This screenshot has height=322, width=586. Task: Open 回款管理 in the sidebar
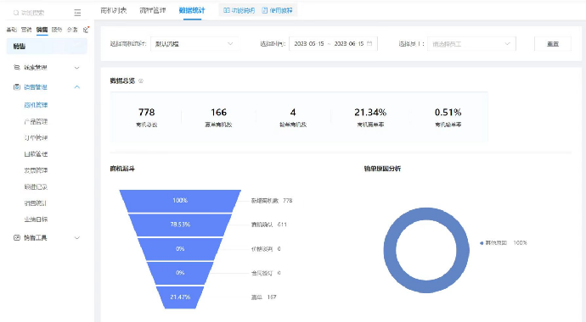[x=36, y=154]
